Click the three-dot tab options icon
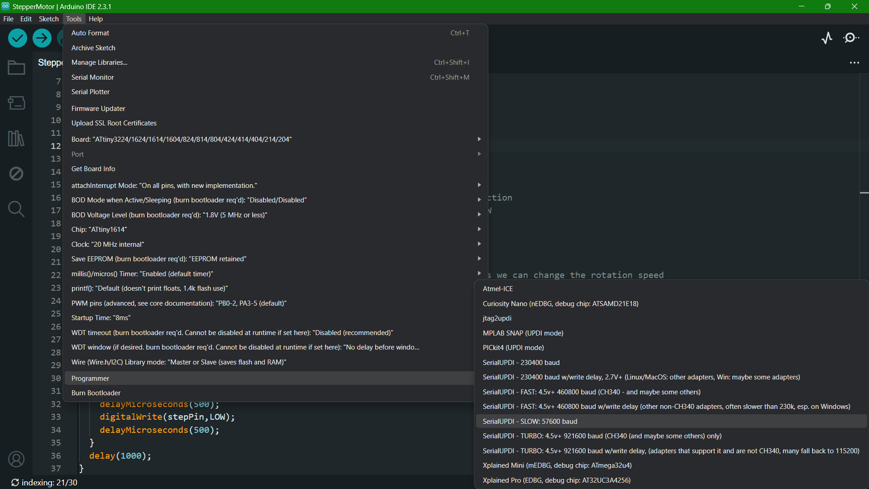The height and width of the screenshot is (489, 869). click(x=855, y=63)
